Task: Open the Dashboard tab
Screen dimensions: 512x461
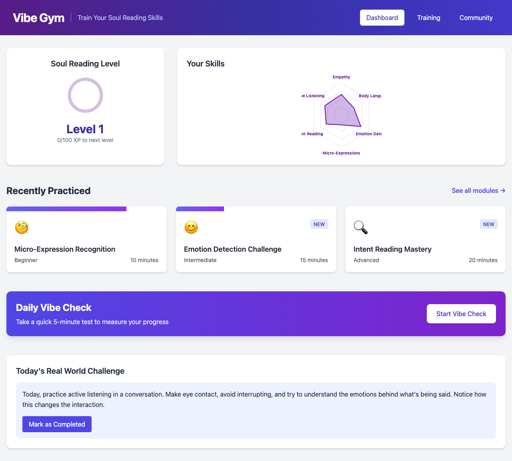Action: click(382, 18)
